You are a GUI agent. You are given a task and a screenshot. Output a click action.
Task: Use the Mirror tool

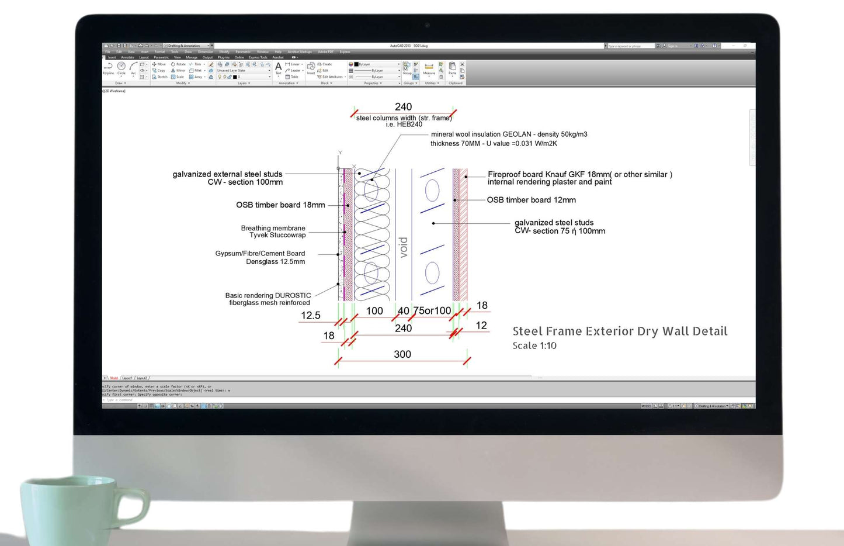[178, 71]
